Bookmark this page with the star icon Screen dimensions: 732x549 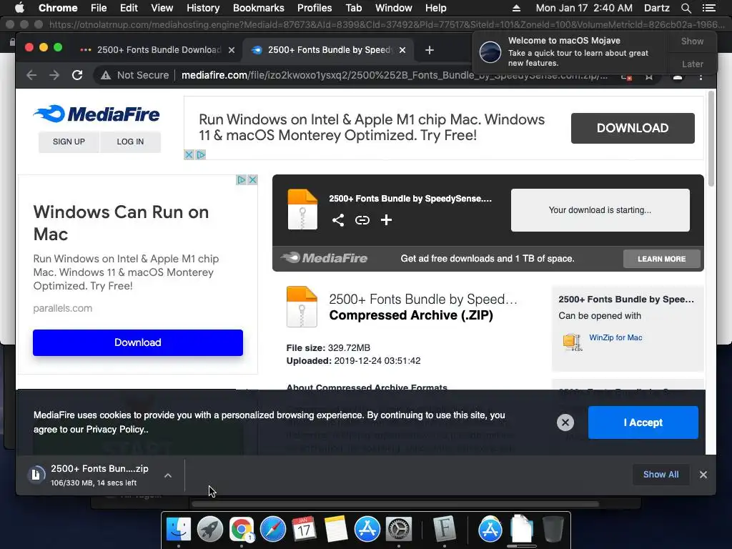pos(649,76)
